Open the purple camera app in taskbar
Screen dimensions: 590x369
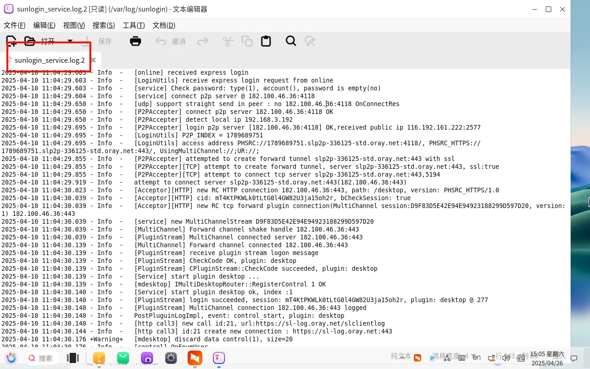pos(147,357)
